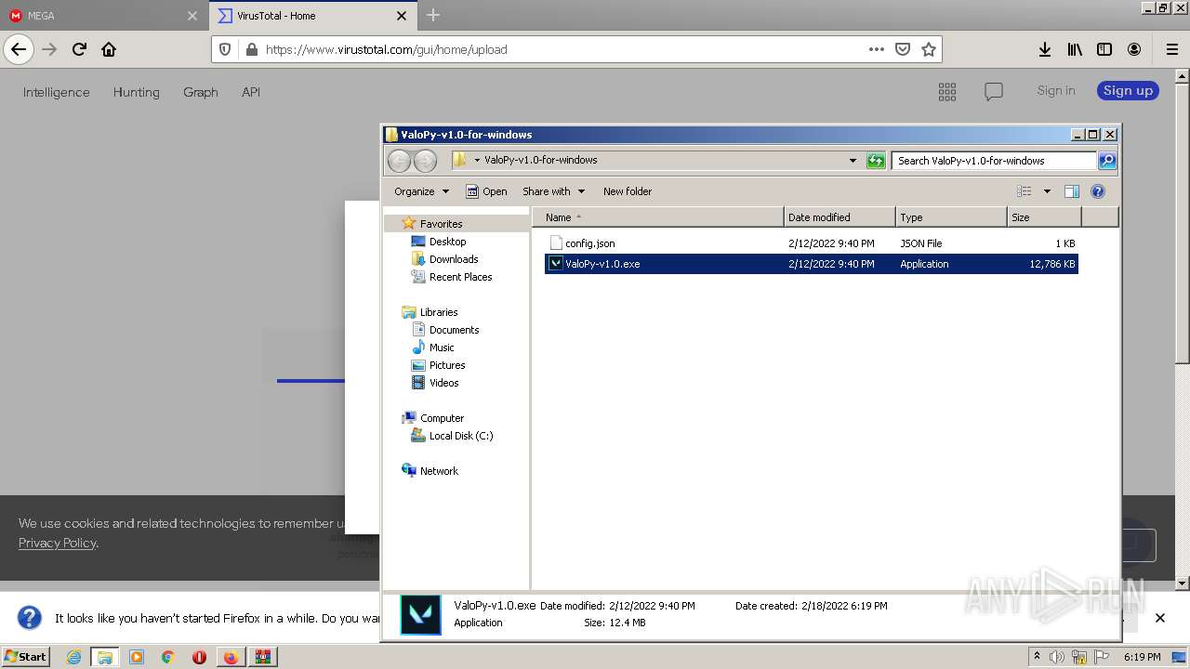Open the Intelligence menu item
This screenshot has height=669, width=1190.
click(57, 92)
